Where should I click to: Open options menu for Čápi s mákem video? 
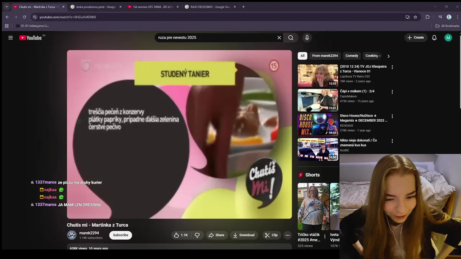(x=392, y=92)
